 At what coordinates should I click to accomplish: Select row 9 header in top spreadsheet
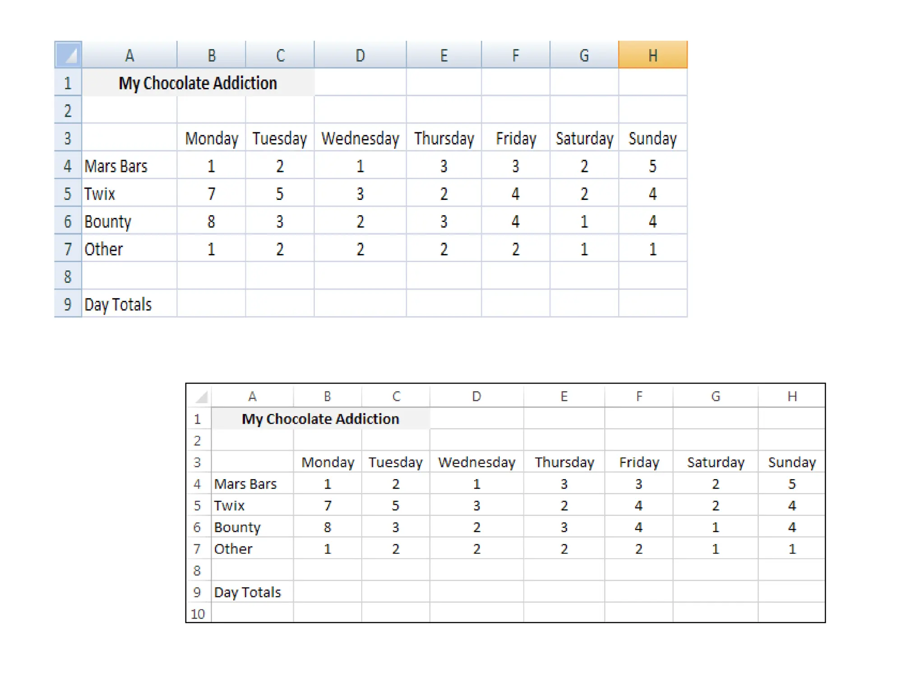[x=68, y=304]
